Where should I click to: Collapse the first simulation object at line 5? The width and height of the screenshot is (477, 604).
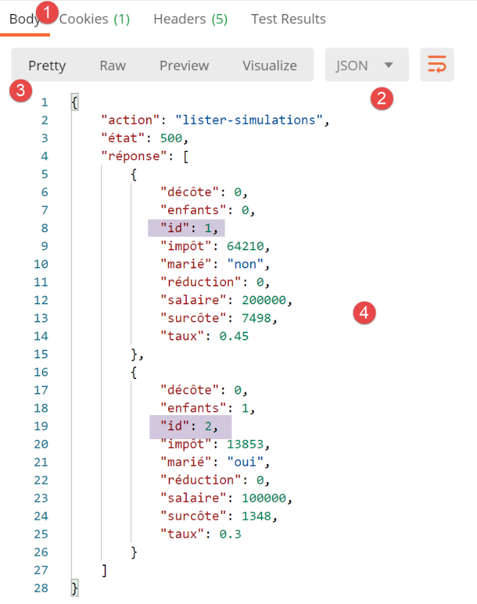[x=60, y=174]
